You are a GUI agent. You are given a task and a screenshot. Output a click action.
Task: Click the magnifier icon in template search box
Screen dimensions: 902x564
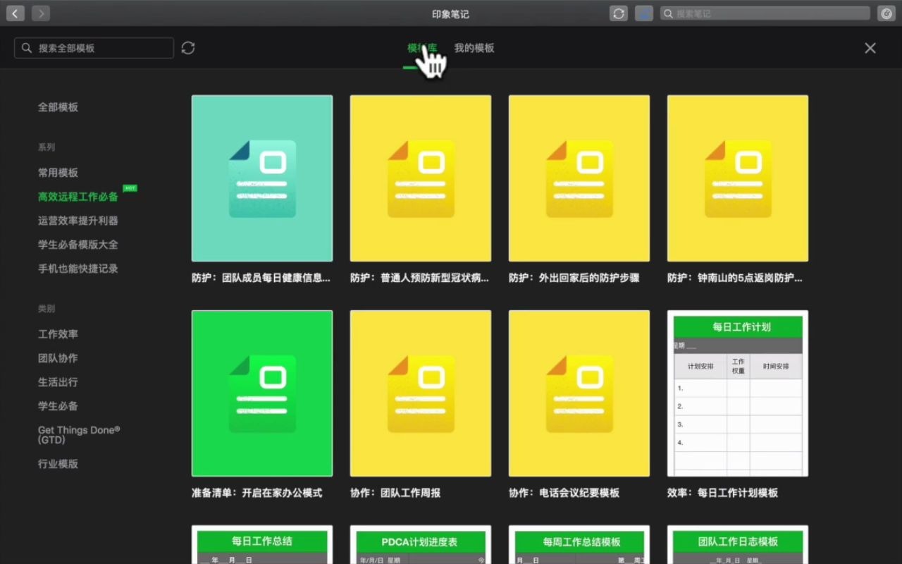[27, 48]
